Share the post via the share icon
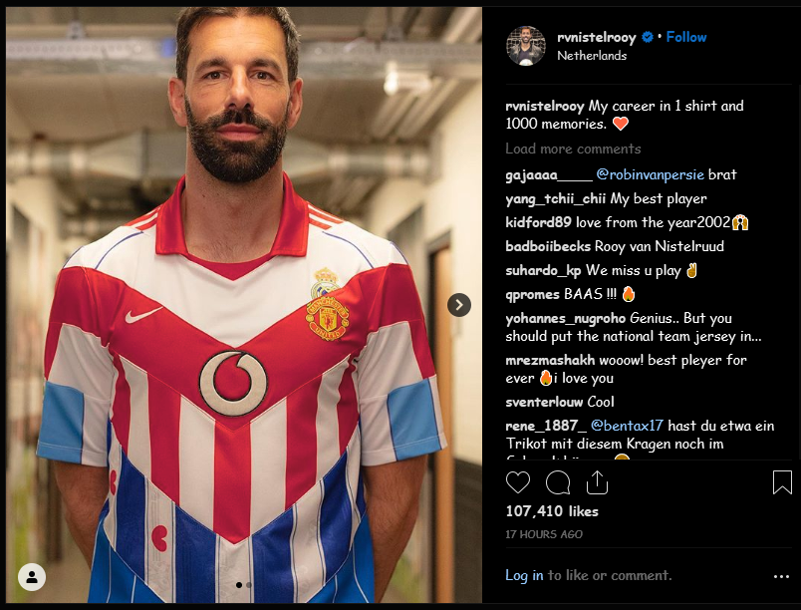 point(597,483)
